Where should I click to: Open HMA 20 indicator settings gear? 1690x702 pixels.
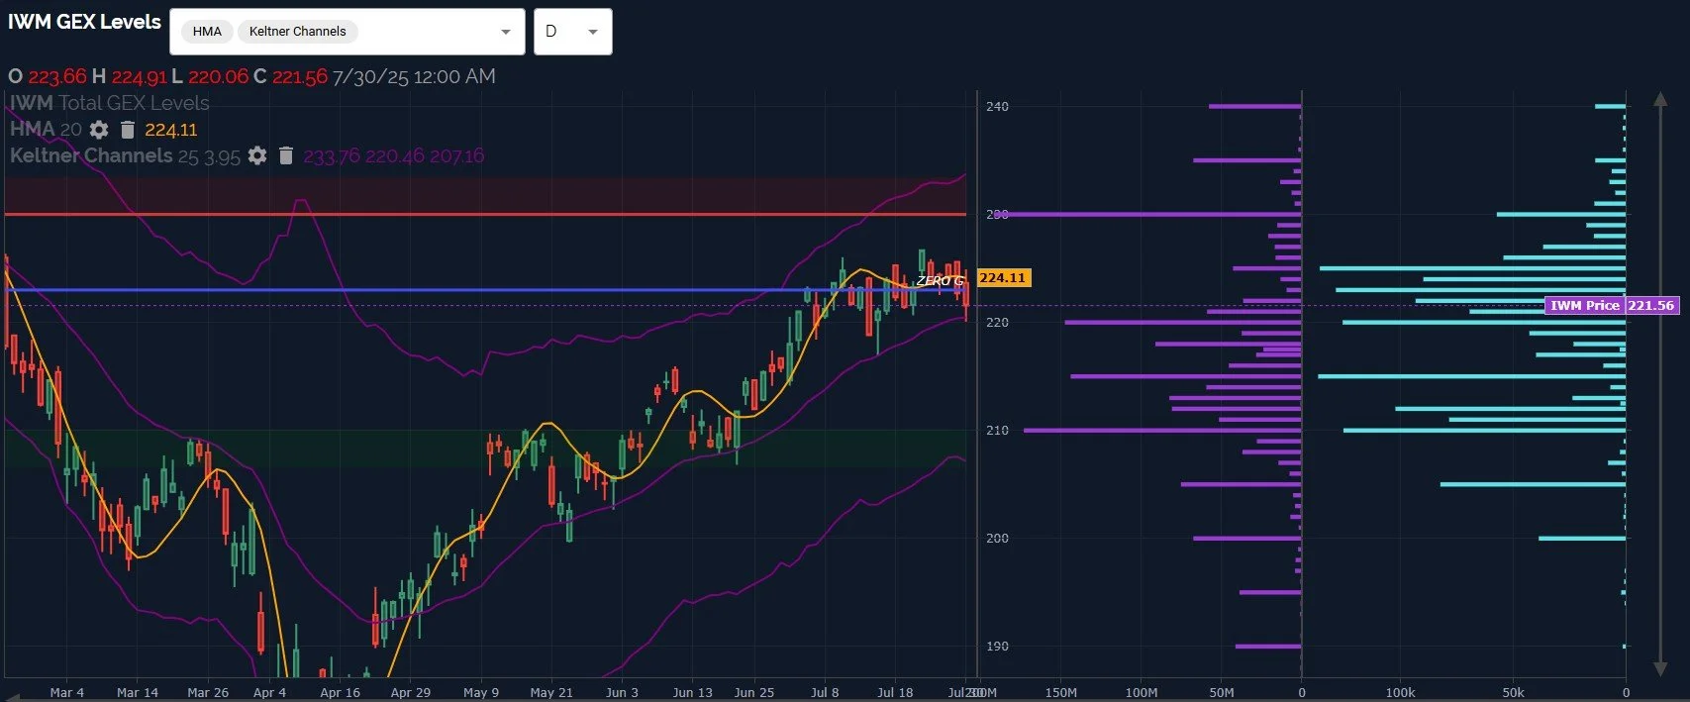tap(99, 130)
